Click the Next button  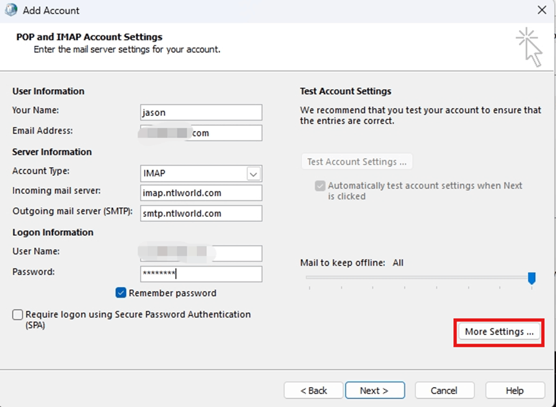point(375,390)
